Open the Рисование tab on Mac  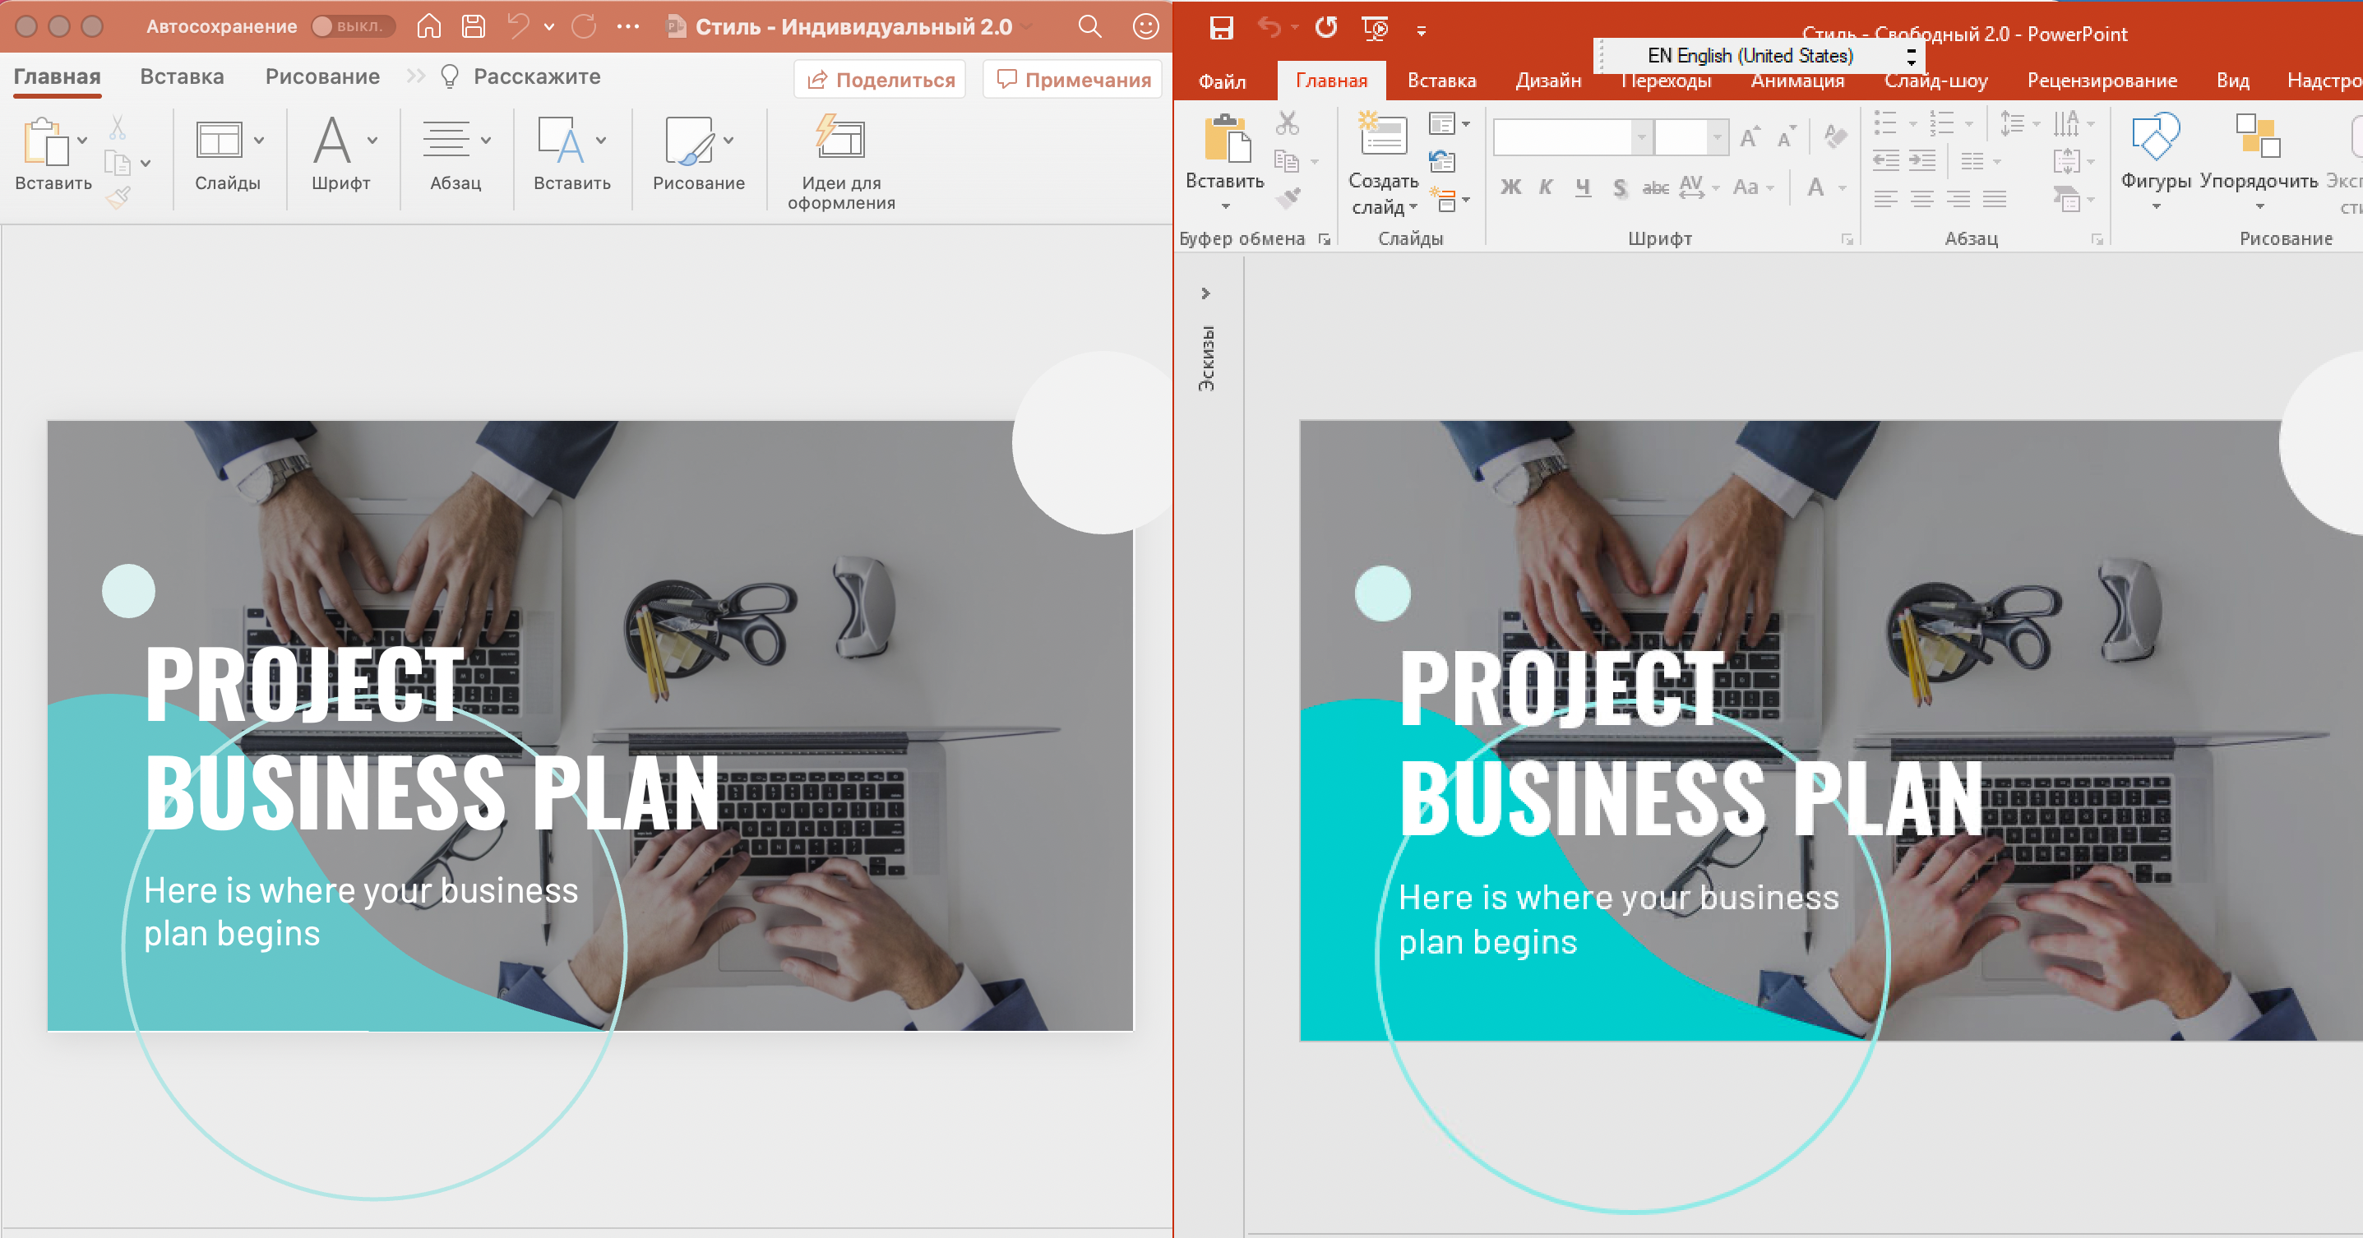click(x=322, y=77)
